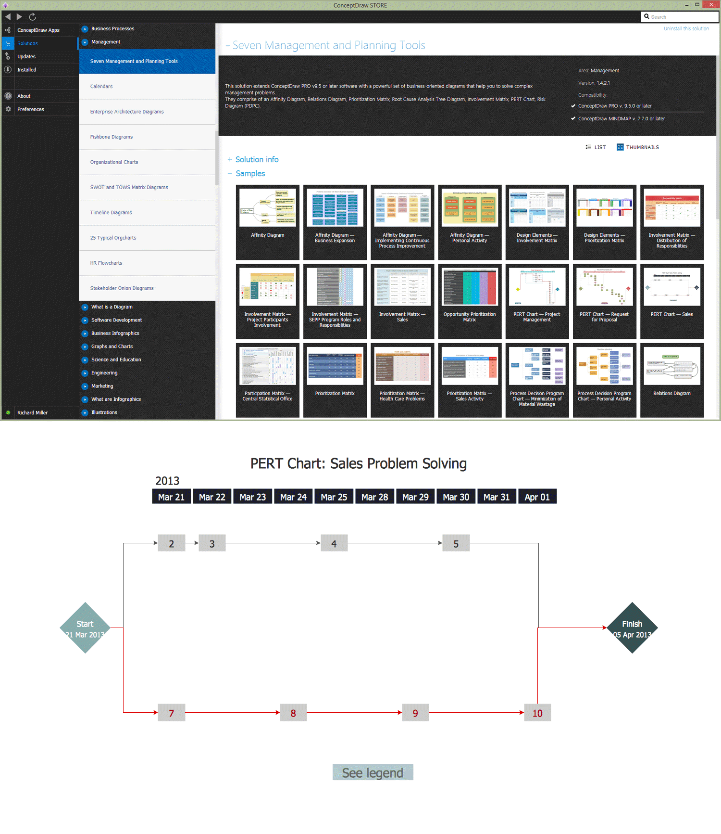Expand the Business Processes category
This screenshot has height=834, width=721.
(85, 29)
